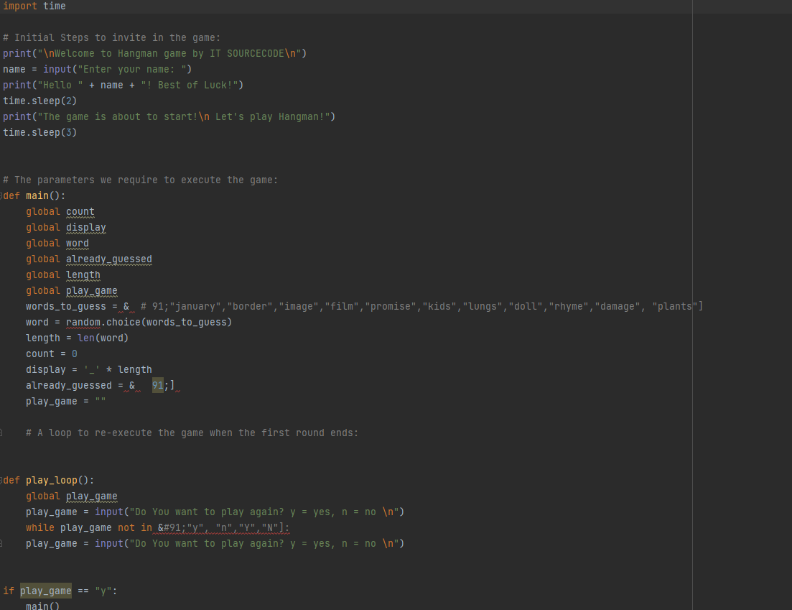Collapse the main() function using gutter fold arrow

point(2,195)
